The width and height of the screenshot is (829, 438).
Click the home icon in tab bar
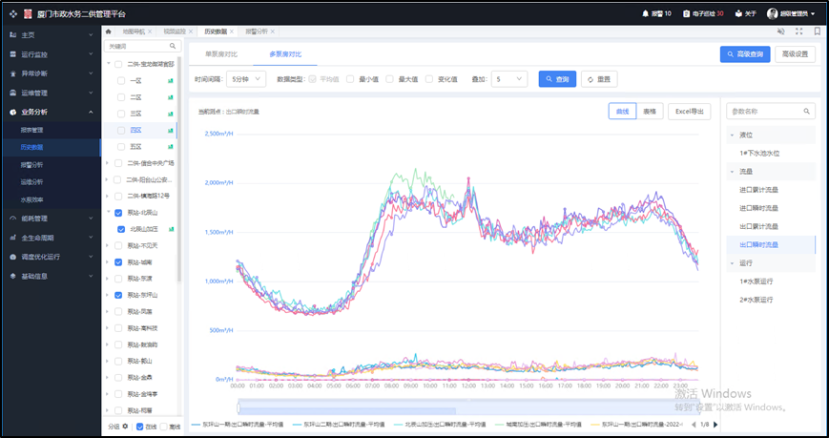(109, 31)
